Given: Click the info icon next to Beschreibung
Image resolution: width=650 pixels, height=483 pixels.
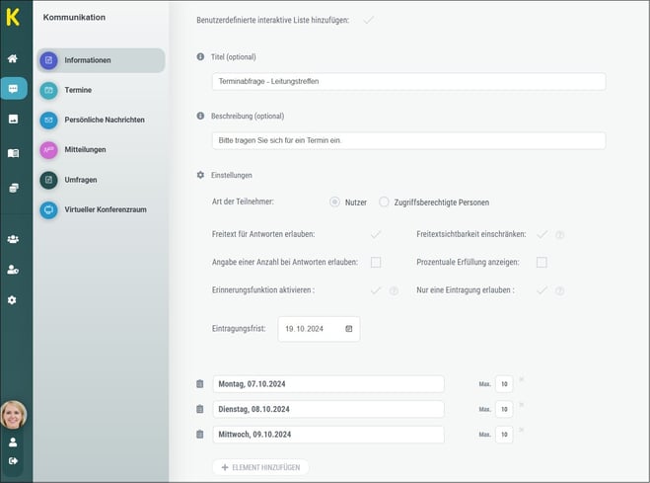Looking at the screenshot, I should [200, 116].
